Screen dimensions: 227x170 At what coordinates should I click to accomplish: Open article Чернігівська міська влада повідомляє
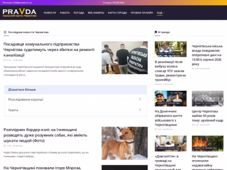click(x=207, y=55)
